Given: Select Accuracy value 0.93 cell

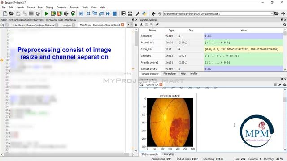Looking at the screenshot, I should point(244,36).
